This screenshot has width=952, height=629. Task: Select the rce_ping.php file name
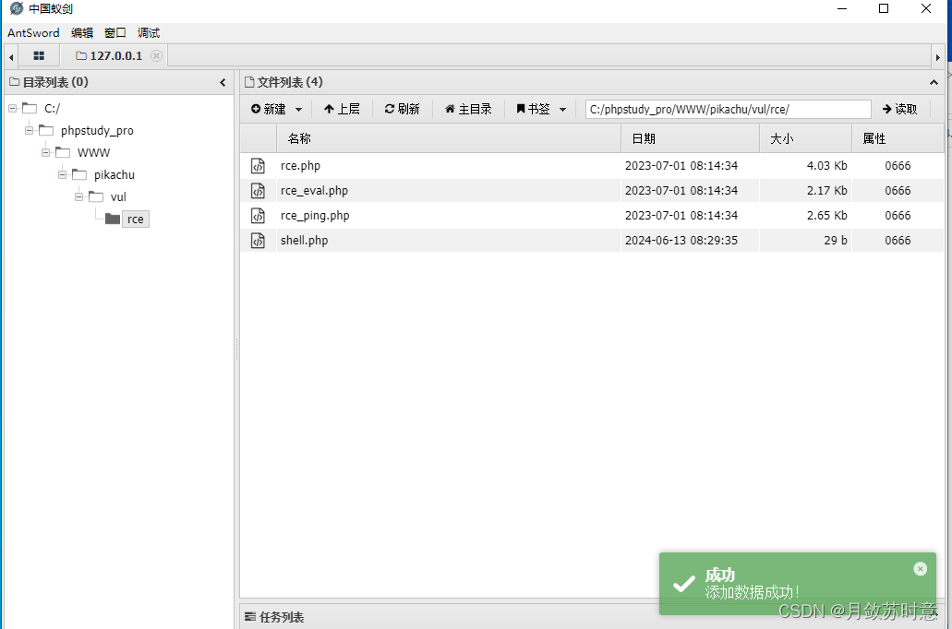point(315,215)
